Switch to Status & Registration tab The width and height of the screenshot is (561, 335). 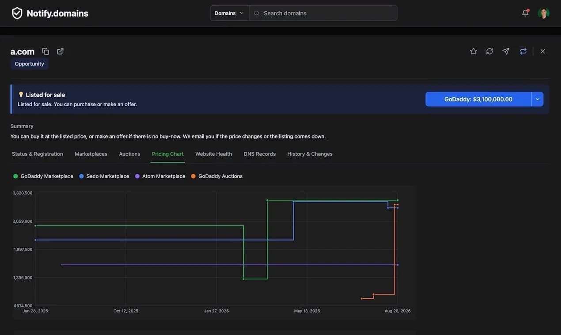[x=38, y=154]
